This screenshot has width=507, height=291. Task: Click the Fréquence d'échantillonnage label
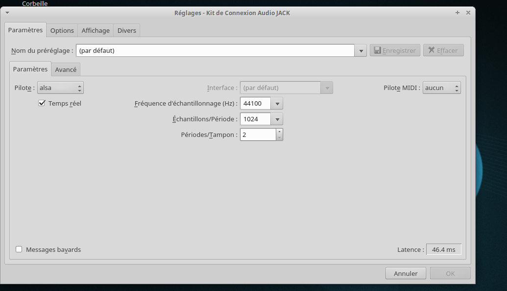[186, 103]
